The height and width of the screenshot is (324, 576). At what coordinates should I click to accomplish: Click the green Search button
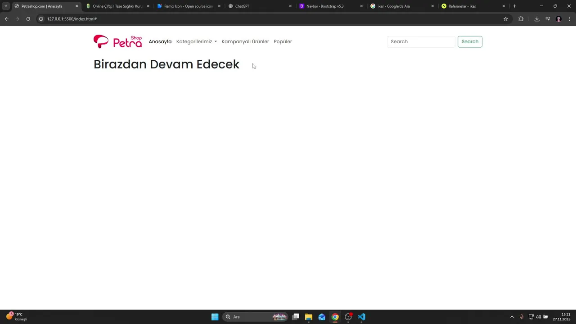pos(470,41)
